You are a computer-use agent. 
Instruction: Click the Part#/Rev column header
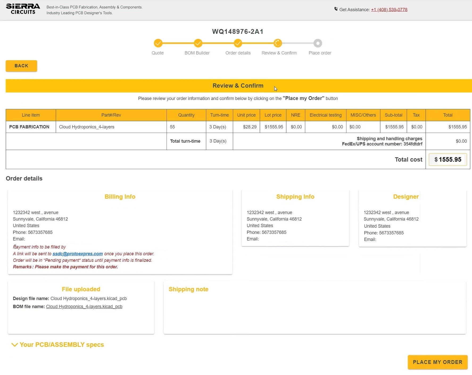[x=111, y=115]
